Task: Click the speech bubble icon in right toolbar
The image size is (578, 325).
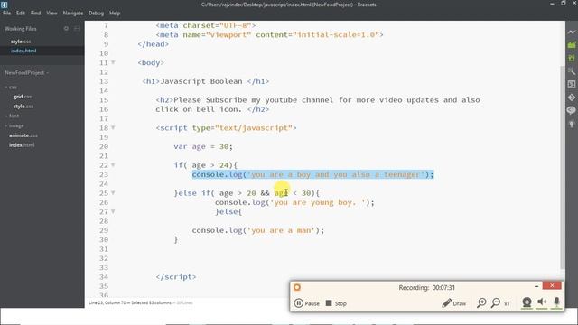Action: pyautogui.click(x=572, y=110)
